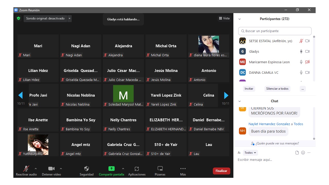The height and width of the screenshot is (185, 329).
Task: Click the chat panel scrollbar
Action: point(314,124)
